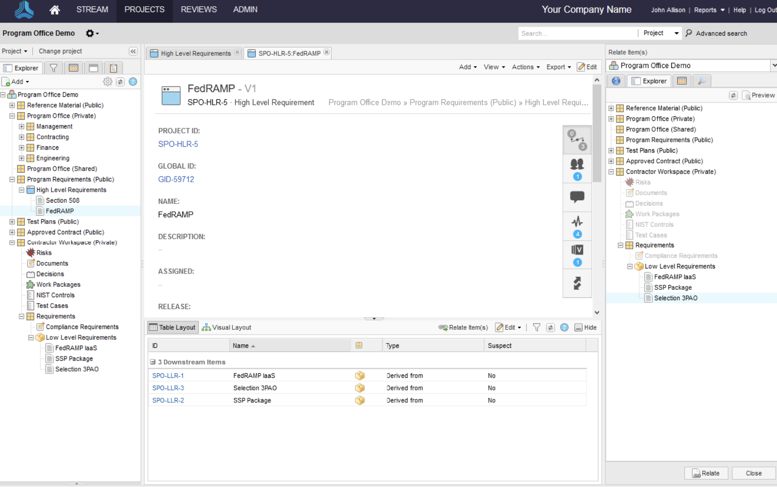Click the search input field
Viewport: 777px width, 487px height.
(577, 33)
